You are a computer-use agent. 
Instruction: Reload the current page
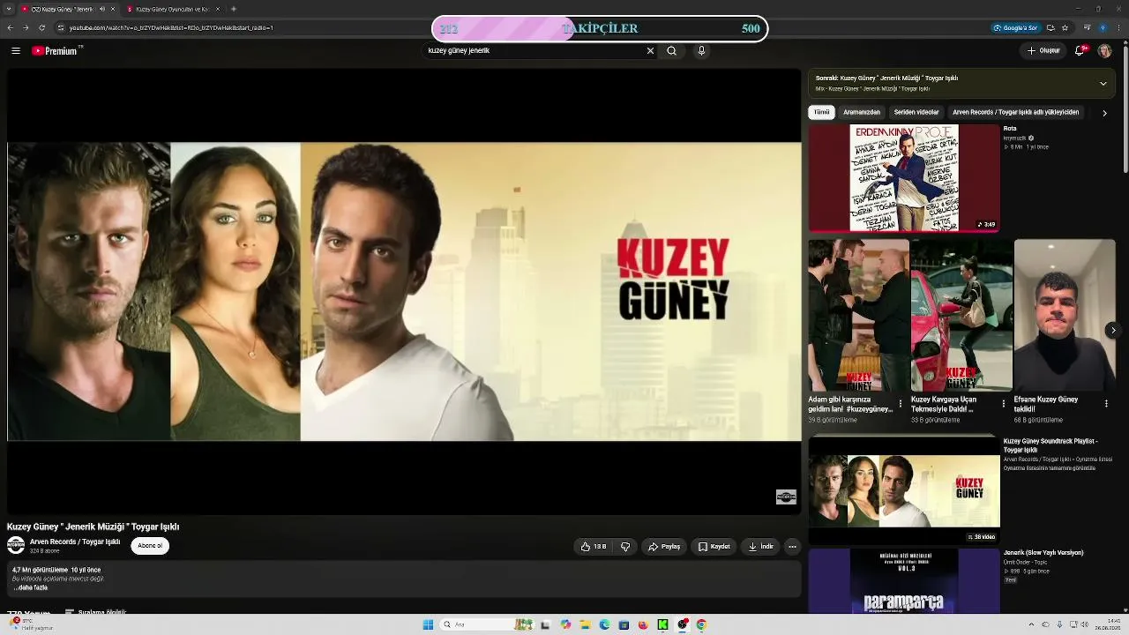(x=41, y=28)
